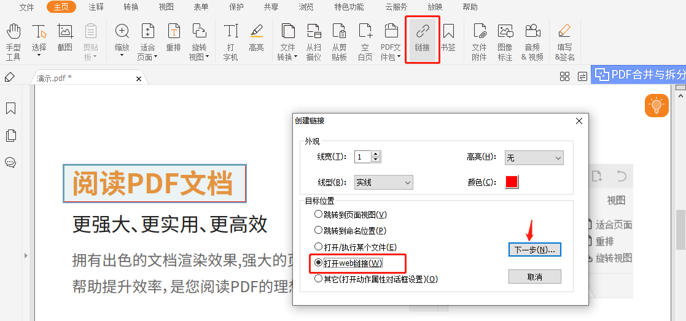Viewport: 686px width, 321px height.
Task: Switch to the 注释 (Comment) ribbon tab
Action: pyautogui.click(x=96, y=7)
